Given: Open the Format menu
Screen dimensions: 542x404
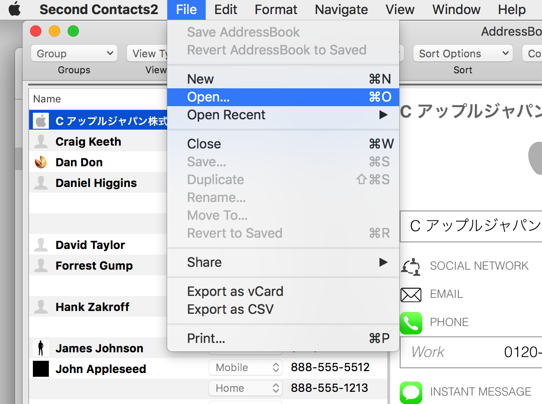Looking at the screenshot, I should click(x=276, y=10).
